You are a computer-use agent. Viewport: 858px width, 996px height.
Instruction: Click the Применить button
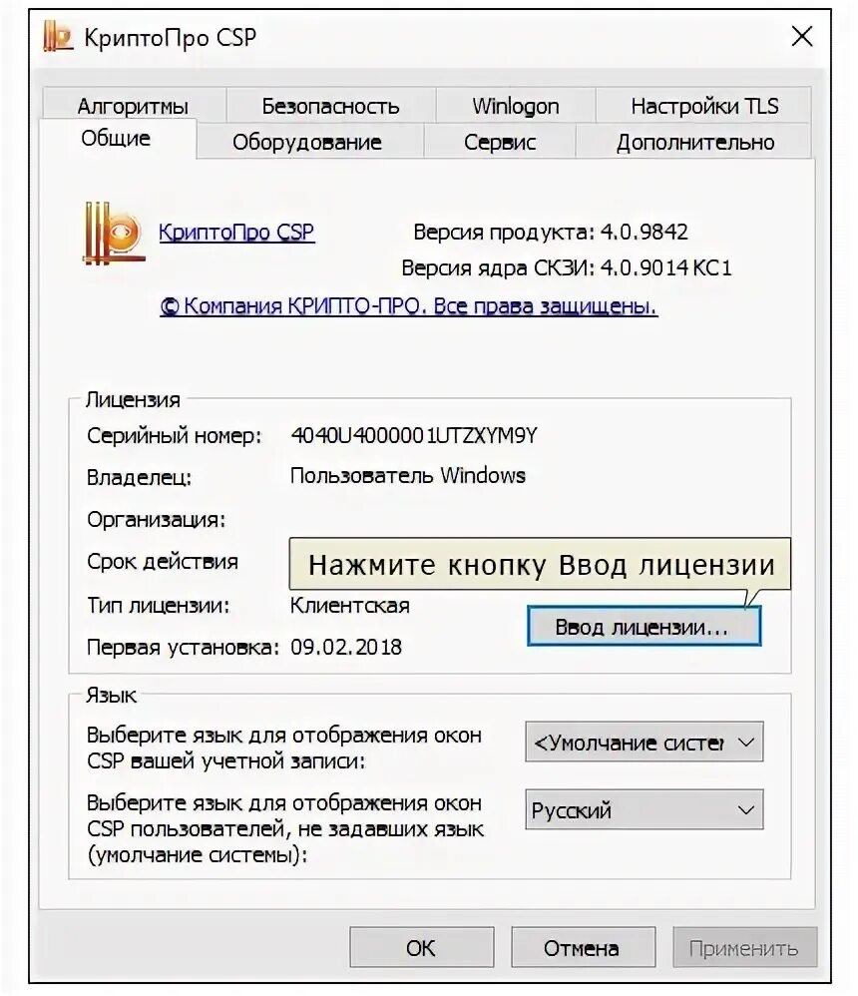coord(744,947)
